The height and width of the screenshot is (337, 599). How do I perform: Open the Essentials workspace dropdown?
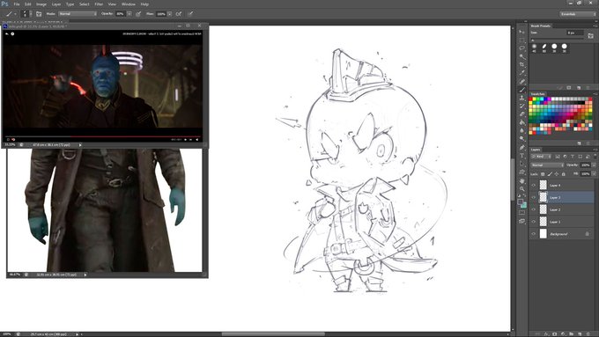pyautogui.click(x=578, y=14)
